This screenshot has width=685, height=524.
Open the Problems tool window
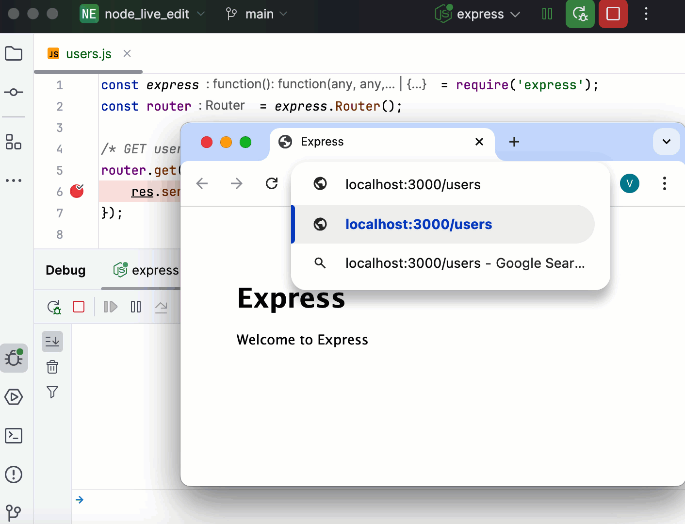tap(14, 475)
